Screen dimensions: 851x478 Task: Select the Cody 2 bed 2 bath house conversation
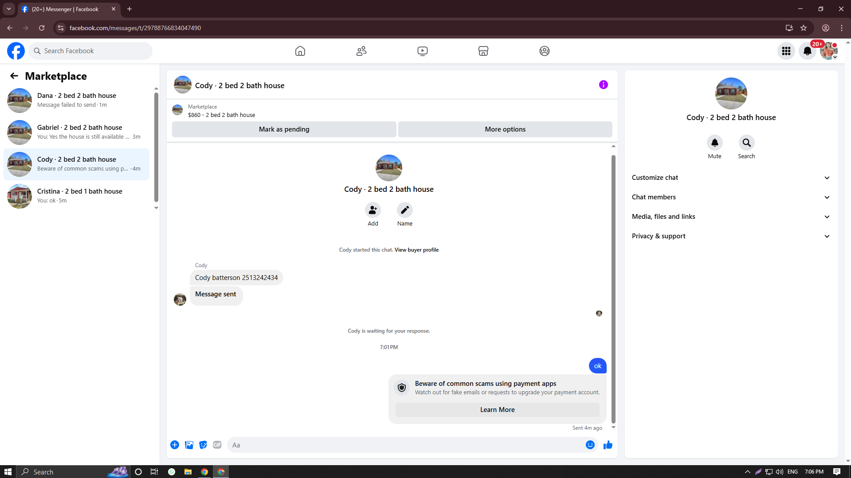point(76,164)
